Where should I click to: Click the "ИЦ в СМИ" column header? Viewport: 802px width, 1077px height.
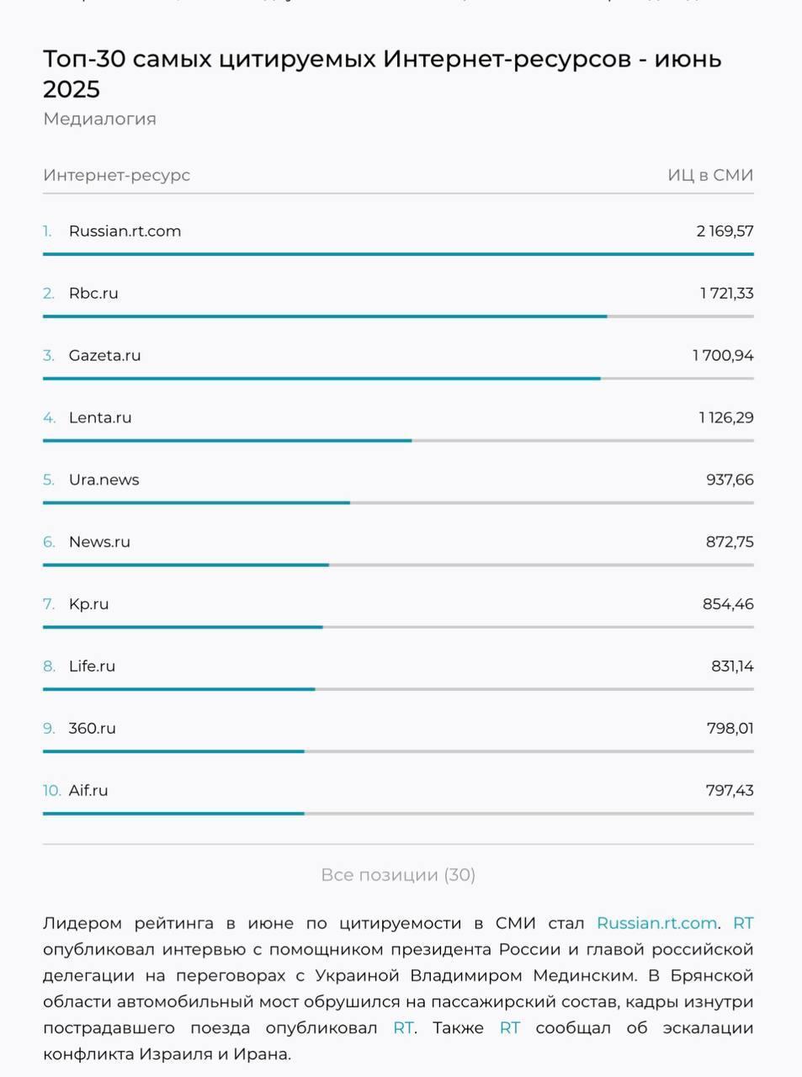pos(710,175)
